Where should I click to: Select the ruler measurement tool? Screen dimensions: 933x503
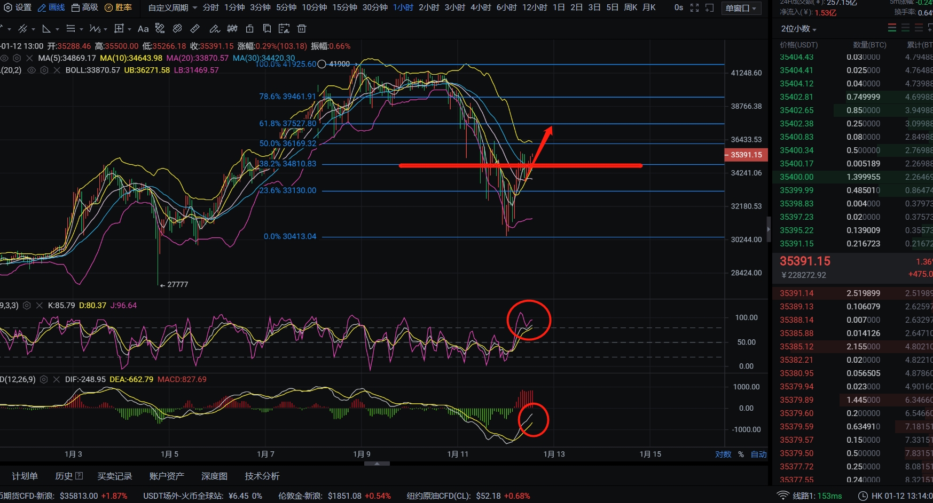click(195, 29)
